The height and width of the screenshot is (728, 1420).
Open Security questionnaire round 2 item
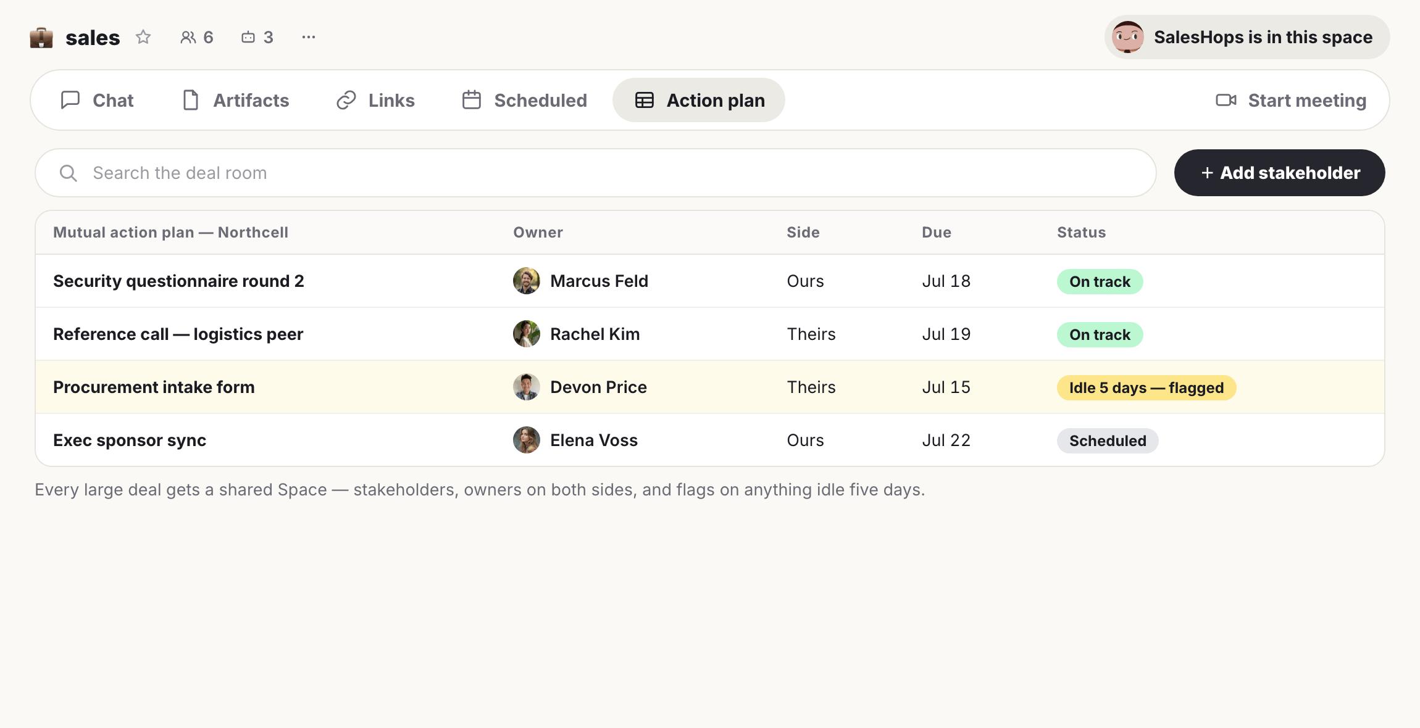point(178,281)
